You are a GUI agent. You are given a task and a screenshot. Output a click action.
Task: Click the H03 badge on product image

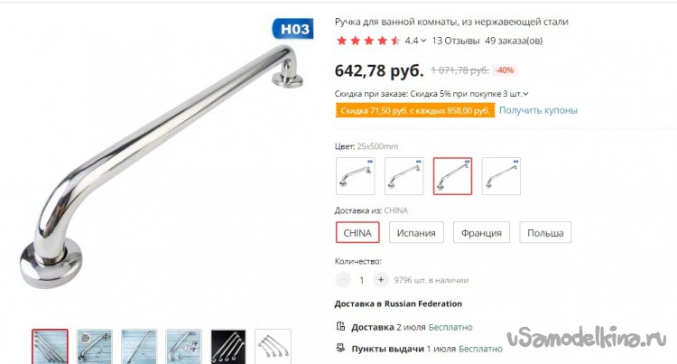click(293, 29)
